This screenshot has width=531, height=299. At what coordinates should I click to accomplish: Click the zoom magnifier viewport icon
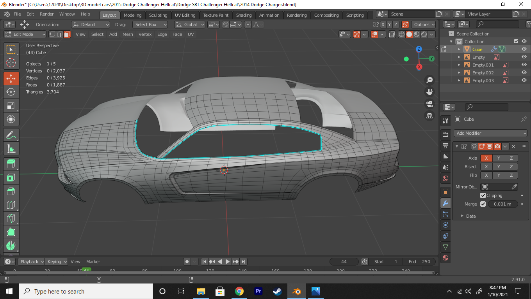(x=429, y=80)
